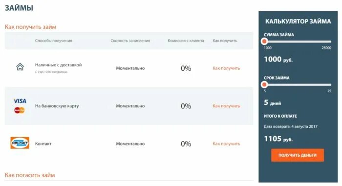Open 'Как получить' link for bank card
Screen dimensions: 342x186
[226, 106]
